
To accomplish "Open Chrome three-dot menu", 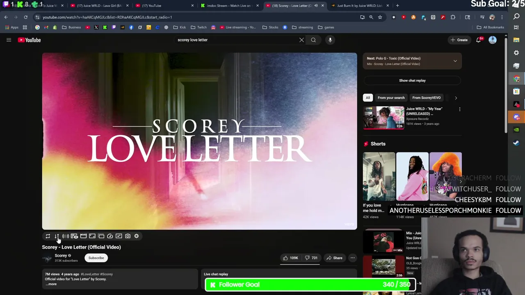I will coord(502,17).
